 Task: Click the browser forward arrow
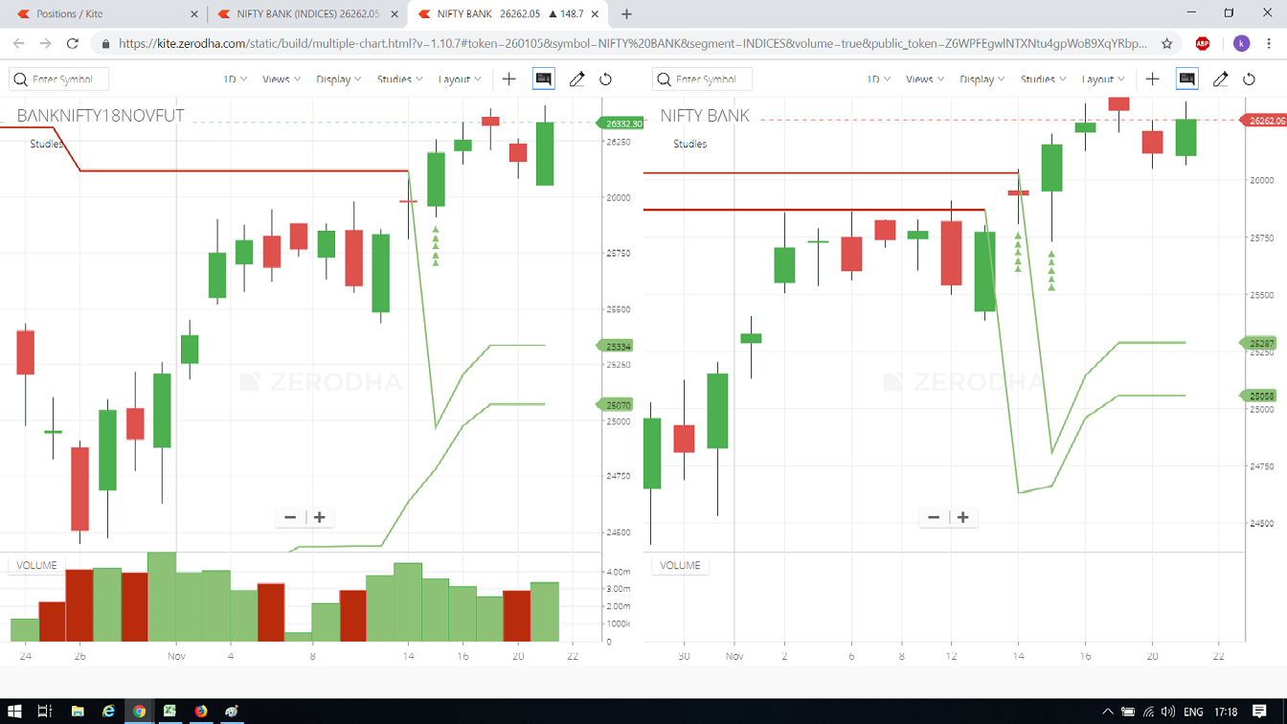(45, 43)
